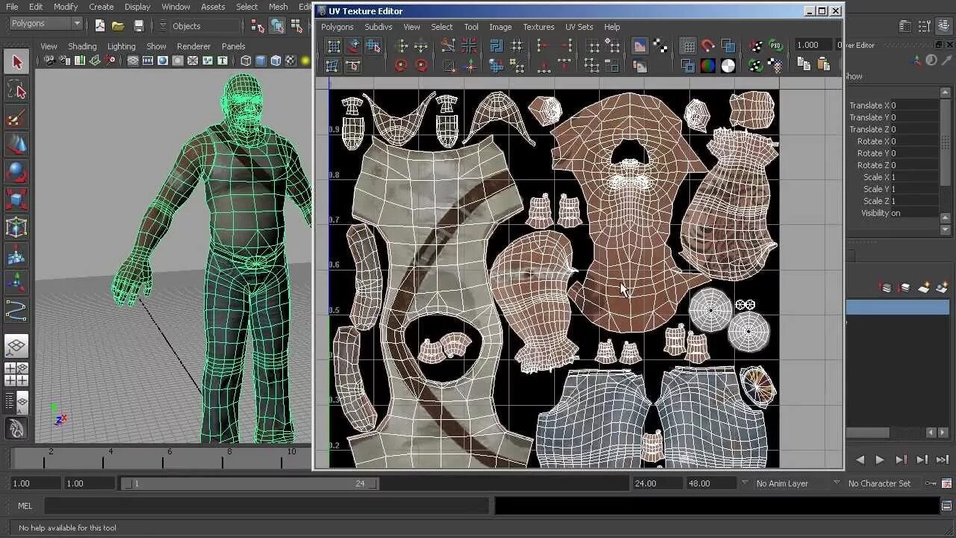
Task: Open the Create menu in main menu bar
Action: [101, 7]
